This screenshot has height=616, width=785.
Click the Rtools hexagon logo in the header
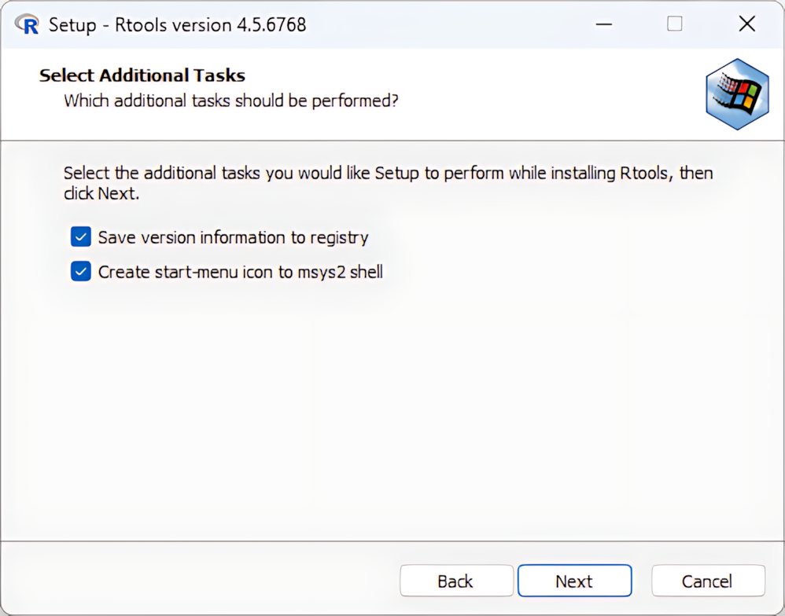(x=736, y=94)
